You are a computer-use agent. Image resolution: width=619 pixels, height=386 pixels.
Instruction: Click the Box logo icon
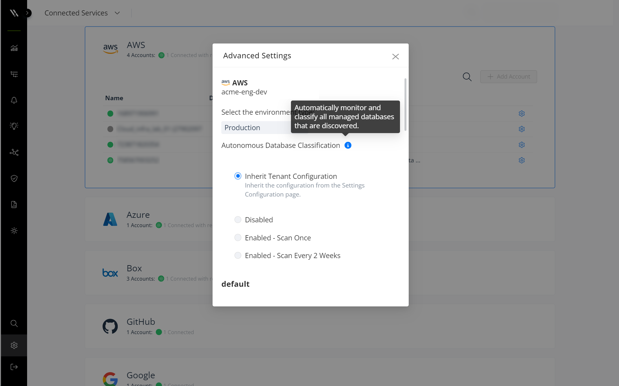pyautogui.click(x=110, y=273)
